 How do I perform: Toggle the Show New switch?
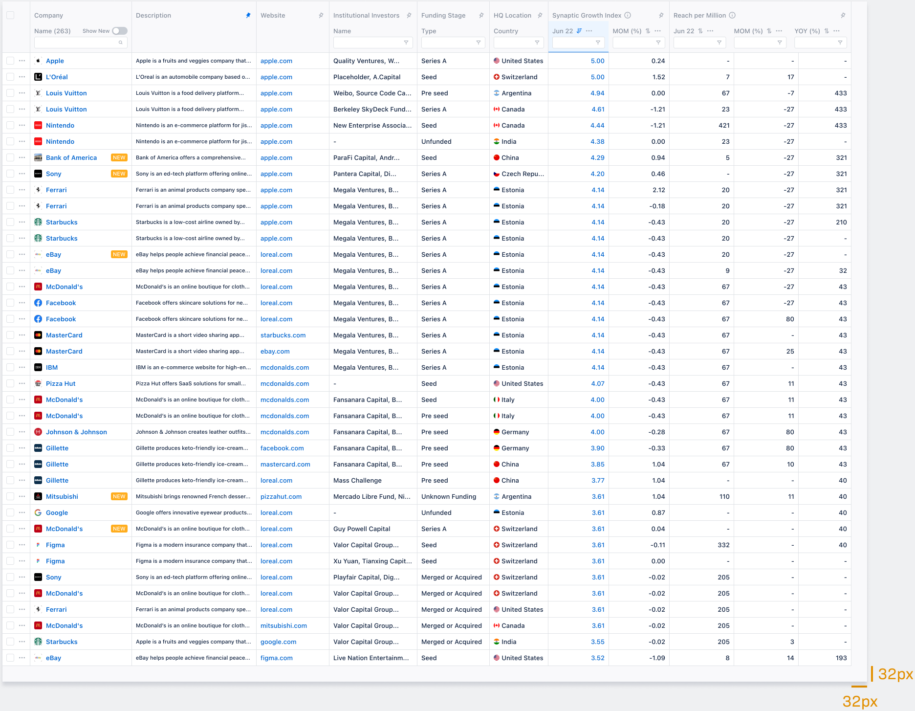tap(120, 31)
